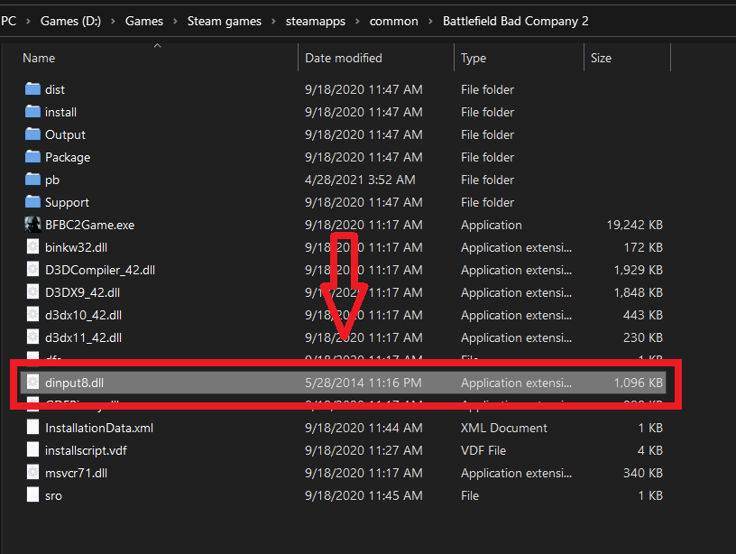Go to common breadcrumb segment
Image resolution: width=736 pixels, height=554 pixels.
point(394,21)
